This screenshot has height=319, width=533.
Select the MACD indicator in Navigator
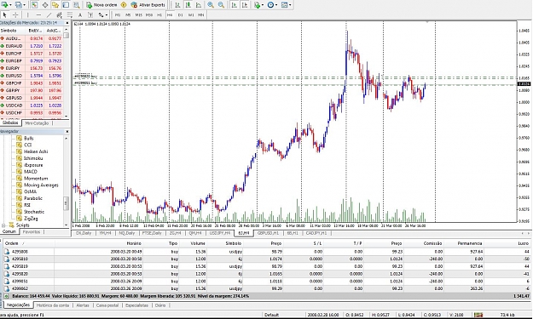(30, 172)
